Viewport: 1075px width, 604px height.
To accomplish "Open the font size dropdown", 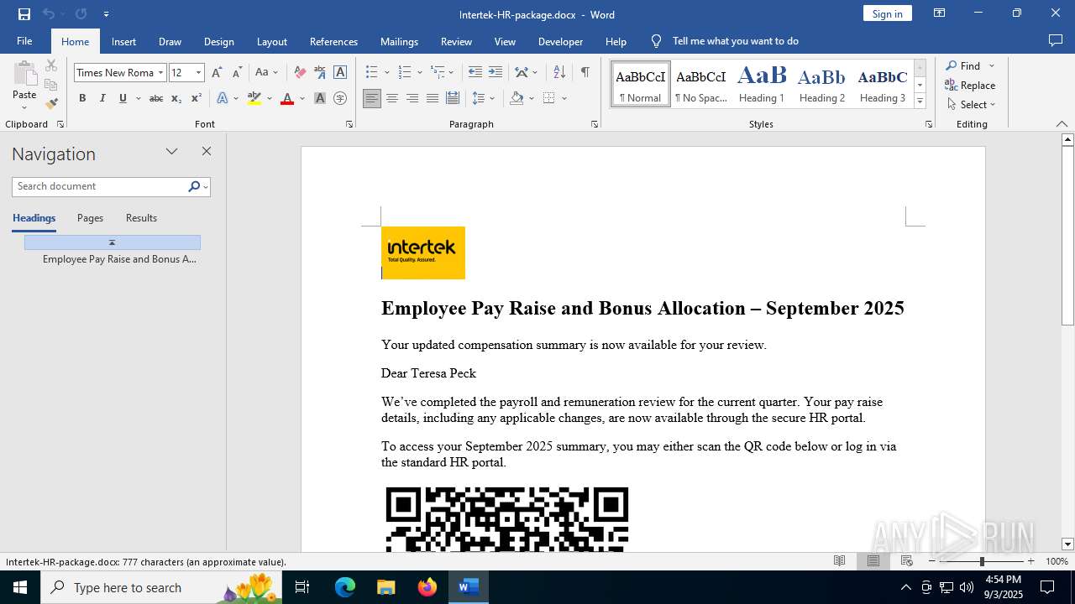I will point(199,73).
